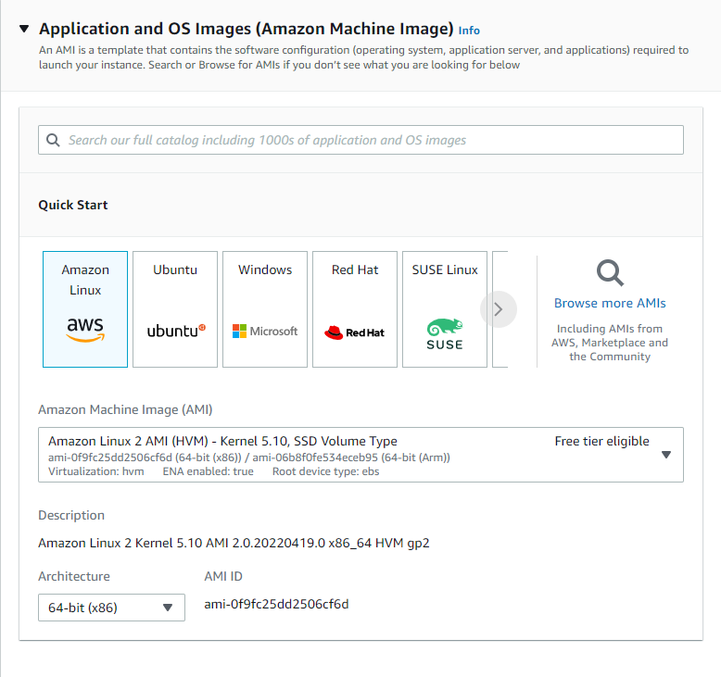
Task: Collapse the Application and OS Images section
Action: click(x=24, y=30)
